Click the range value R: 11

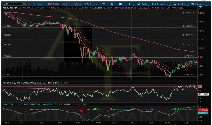[88, 8]
